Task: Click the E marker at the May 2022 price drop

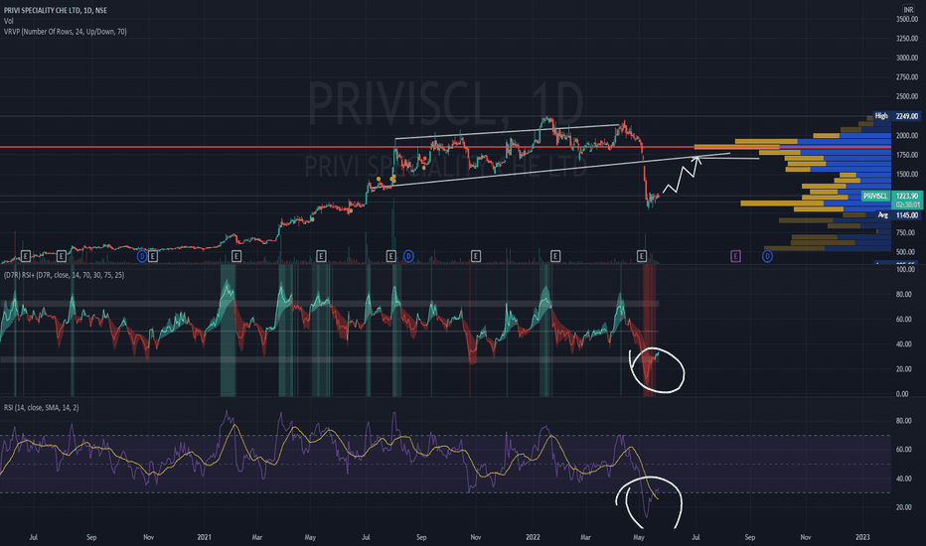Action: point(642,256)
